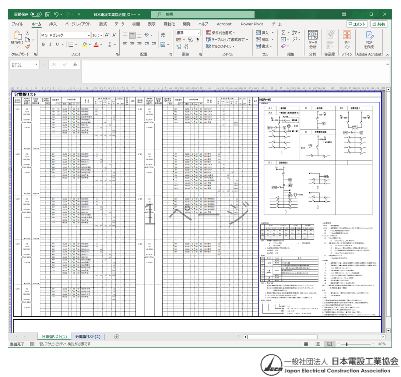Toggle Bold formatting button

point(43,44)
